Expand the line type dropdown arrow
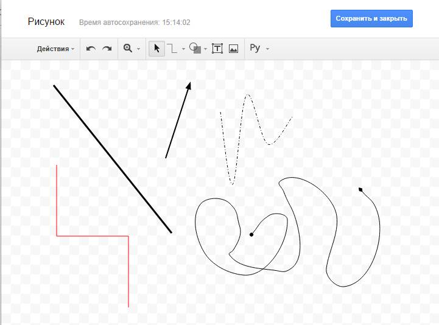The image size is (439, 325). 183,49
